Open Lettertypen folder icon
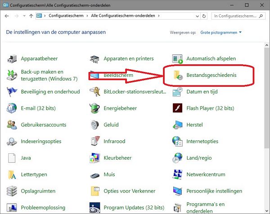The height and width of the screenshot is (214, 270). [x=12, y=174]
